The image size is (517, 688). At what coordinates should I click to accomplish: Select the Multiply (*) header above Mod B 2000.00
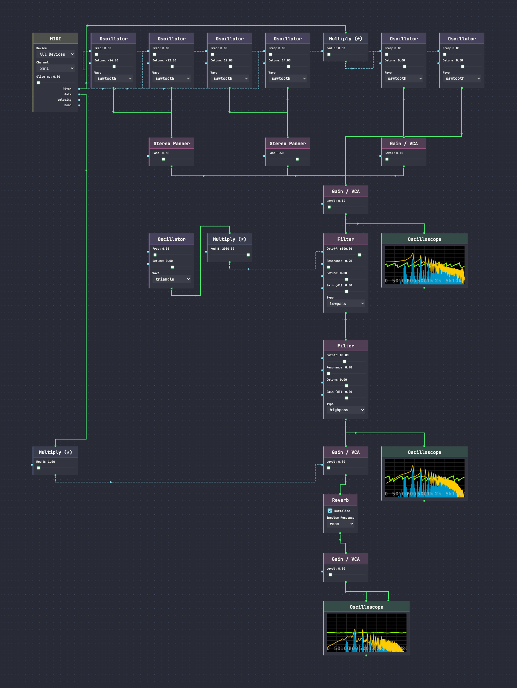tap(230, 239)
